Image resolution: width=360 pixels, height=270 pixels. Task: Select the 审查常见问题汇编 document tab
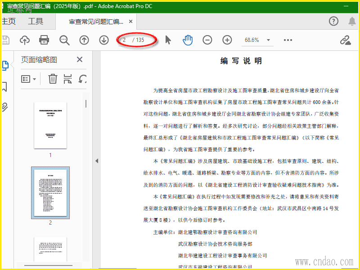coord(96,22)
